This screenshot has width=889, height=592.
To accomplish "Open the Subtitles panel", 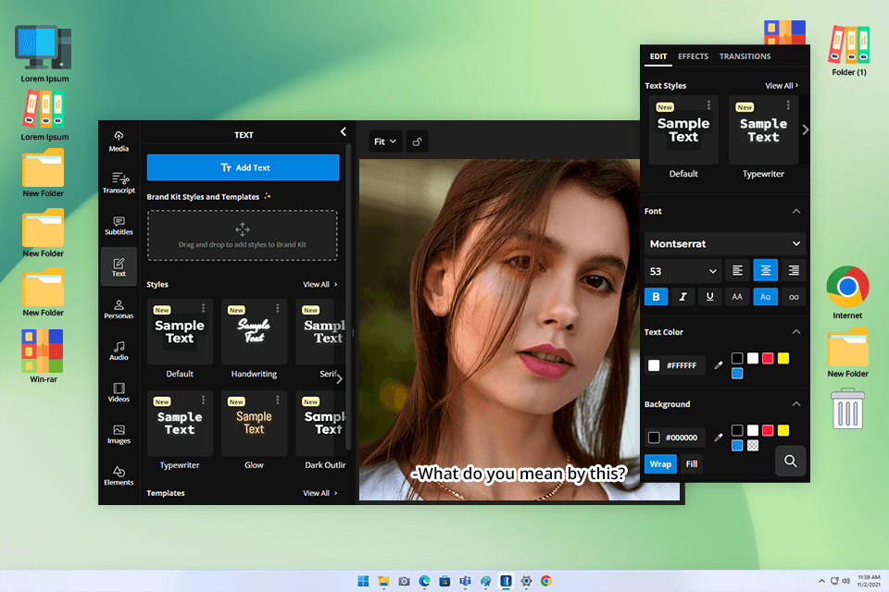I will pyautogui.click(x=119, y=225).
